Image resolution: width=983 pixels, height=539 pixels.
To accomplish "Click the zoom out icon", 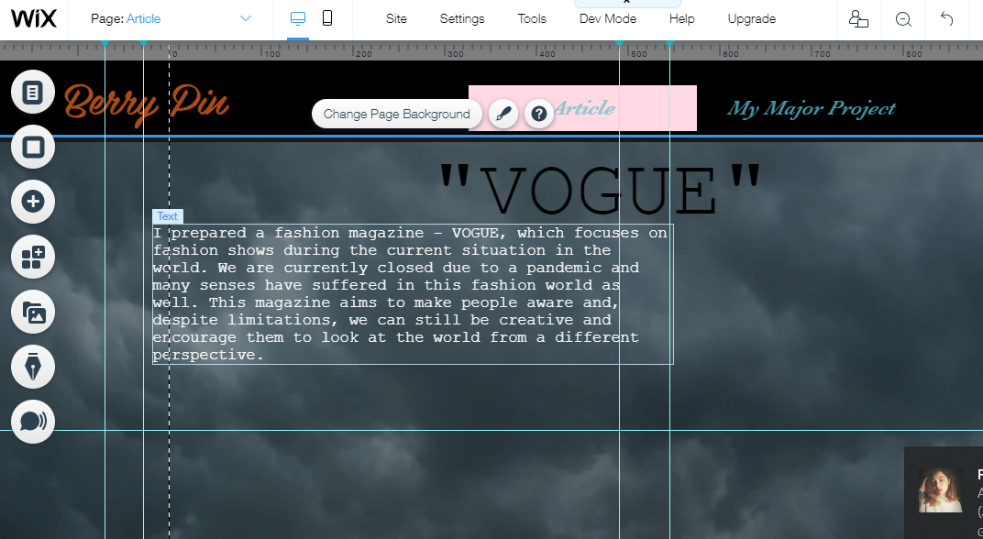I will [902, 19].
